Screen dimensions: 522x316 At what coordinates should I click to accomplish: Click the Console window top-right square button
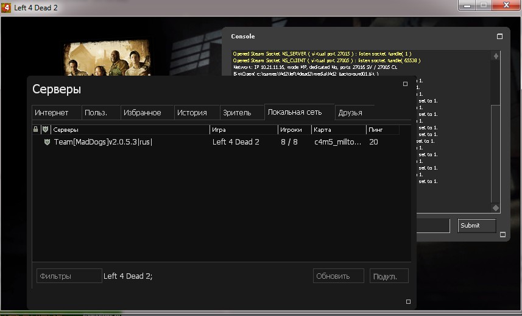(x=499, y=37)
